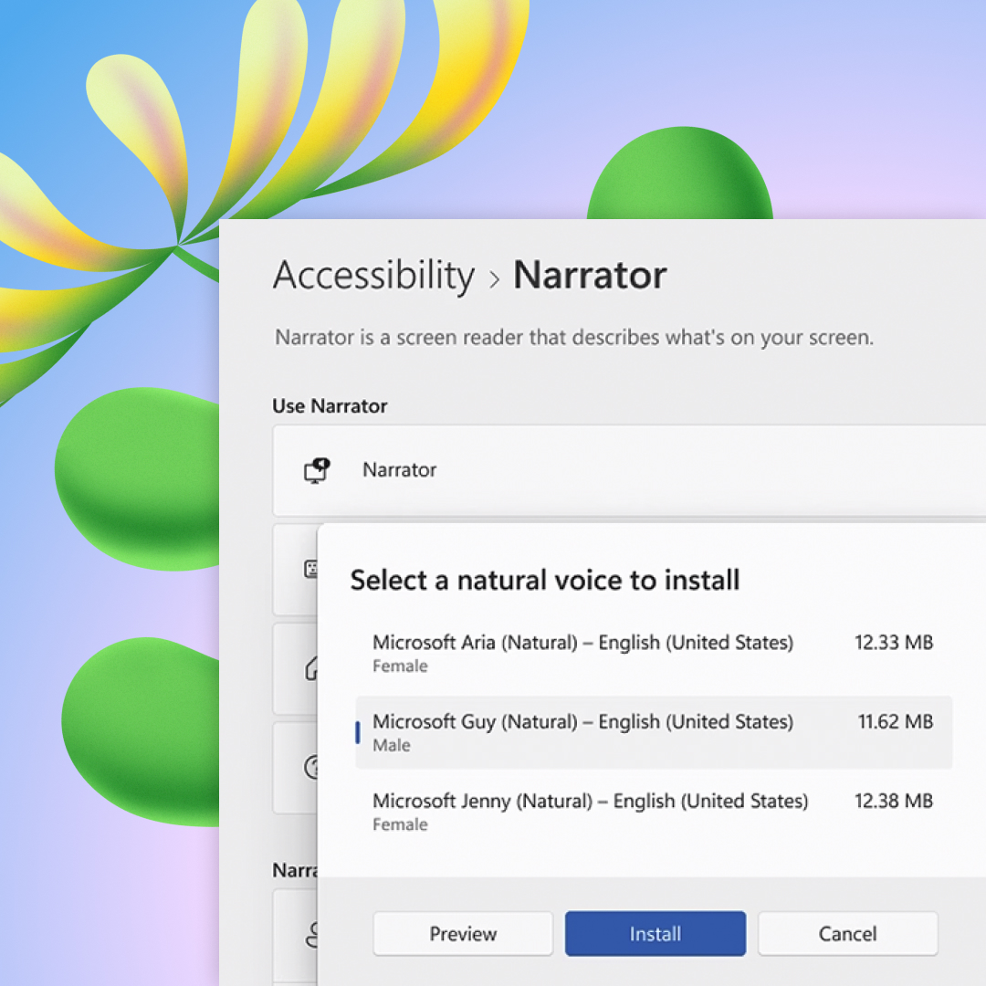986x986 pixels.
Task: Click the home-shaped icon in the settings list
Action: pyautogui.click(x=311, y=670)
